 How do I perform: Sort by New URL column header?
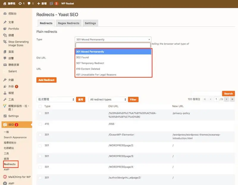pos(178,106)
